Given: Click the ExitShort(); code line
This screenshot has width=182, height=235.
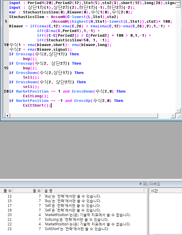Looking at the screenshot, I should [x=37, y=105].
